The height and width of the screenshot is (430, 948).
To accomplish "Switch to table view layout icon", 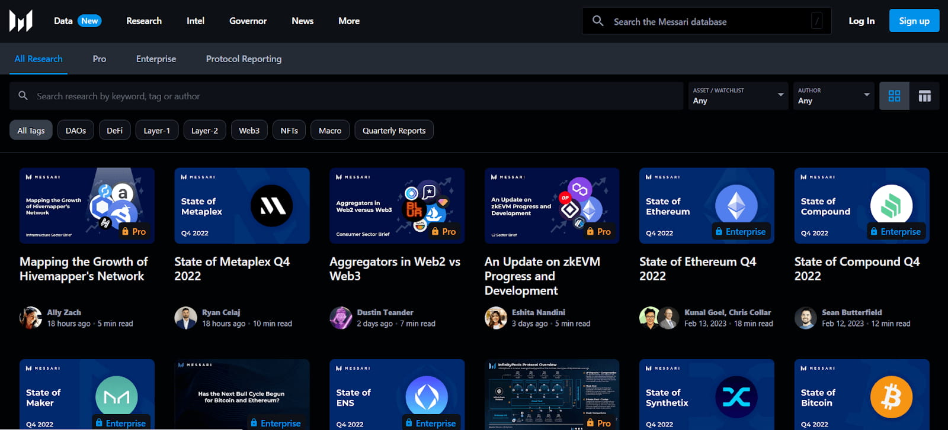I will (x=924, y=96).
